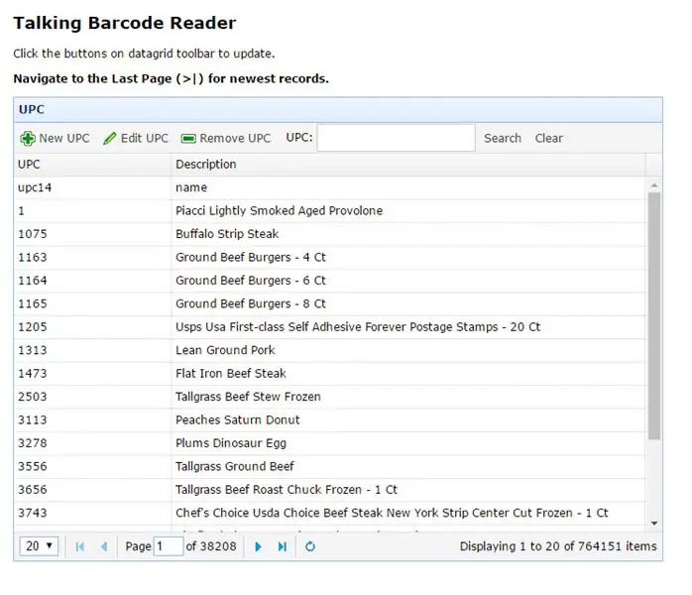The image size is (692, 595).
Task: Click the Remove UPC minus icon
Action: point(188,139)
